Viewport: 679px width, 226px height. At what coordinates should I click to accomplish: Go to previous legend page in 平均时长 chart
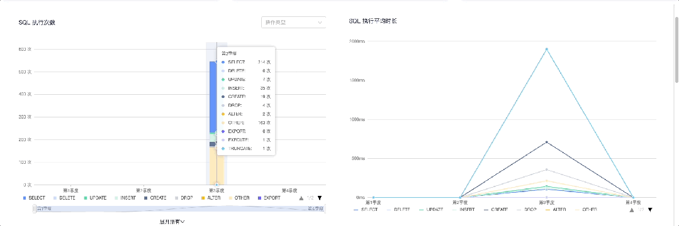[631, 210]
